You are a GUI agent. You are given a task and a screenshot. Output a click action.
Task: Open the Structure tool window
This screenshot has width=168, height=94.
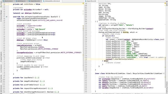(1, 68)
